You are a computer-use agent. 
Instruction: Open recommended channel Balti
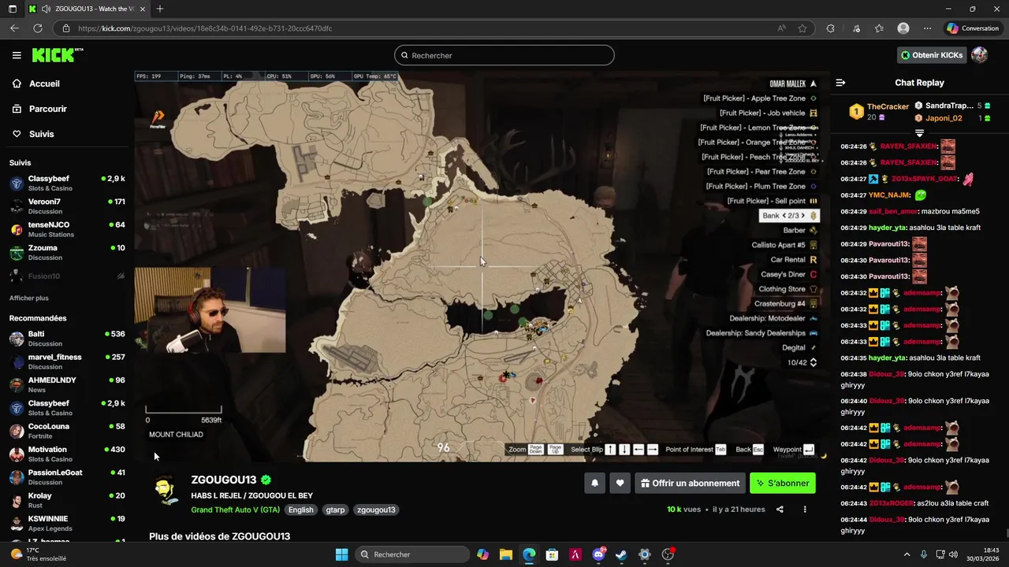click(x=67, y=339)
